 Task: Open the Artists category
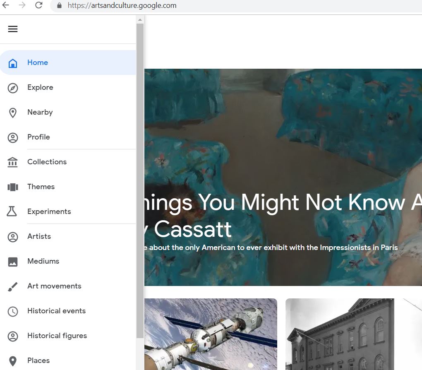(x=39, y=236)
